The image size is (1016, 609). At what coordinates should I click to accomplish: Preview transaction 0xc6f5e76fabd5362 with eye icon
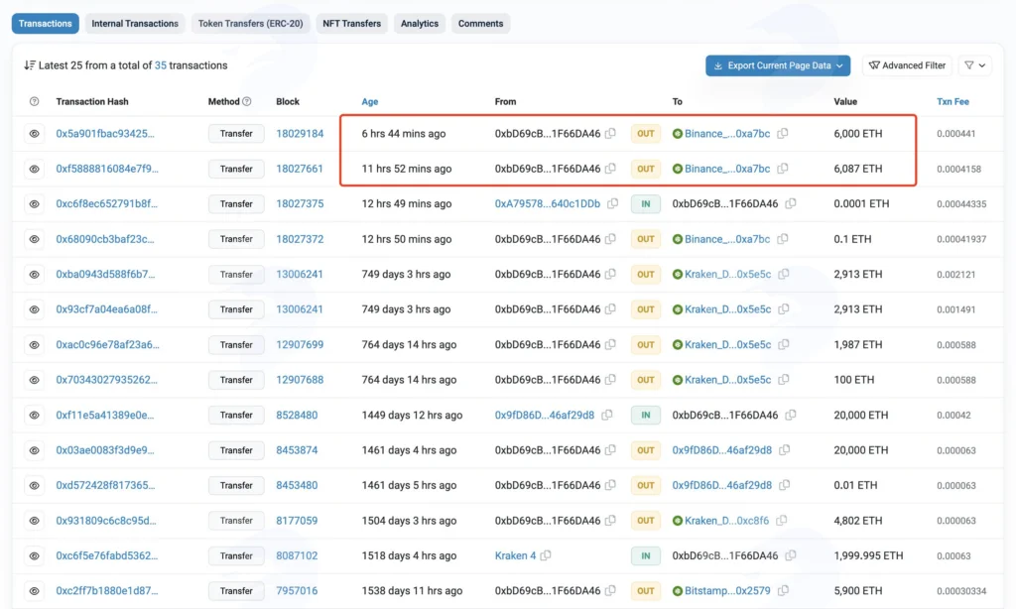pyautogui.click(x=35, y=555)
